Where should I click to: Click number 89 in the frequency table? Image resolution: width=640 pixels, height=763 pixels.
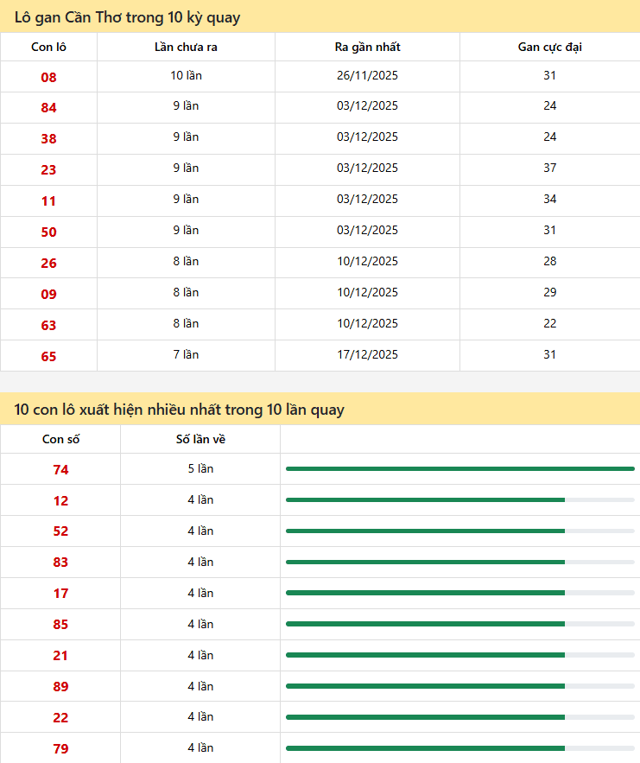tap(60, 687)
